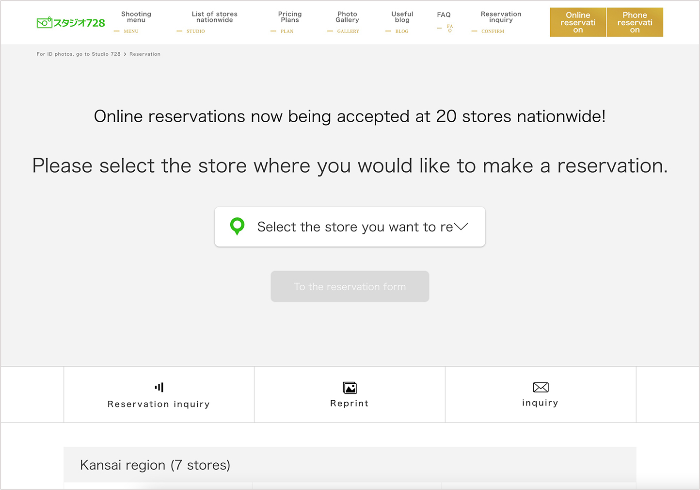Click the Phone reservation button
Screen dimensions: 700x490
coord(635,22)
